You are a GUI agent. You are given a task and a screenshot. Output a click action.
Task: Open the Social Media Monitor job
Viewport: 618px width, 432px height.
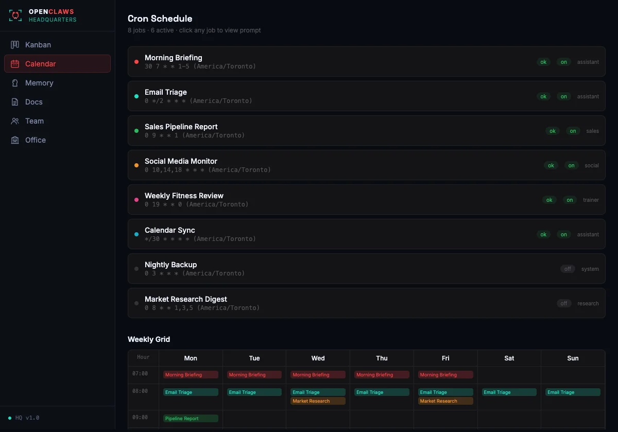click(366, 165)
